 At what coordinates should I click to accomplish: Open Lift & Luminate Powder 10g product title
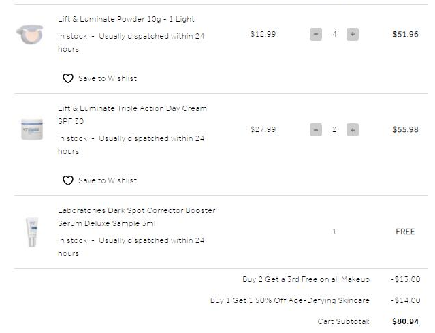pos(126,19)
